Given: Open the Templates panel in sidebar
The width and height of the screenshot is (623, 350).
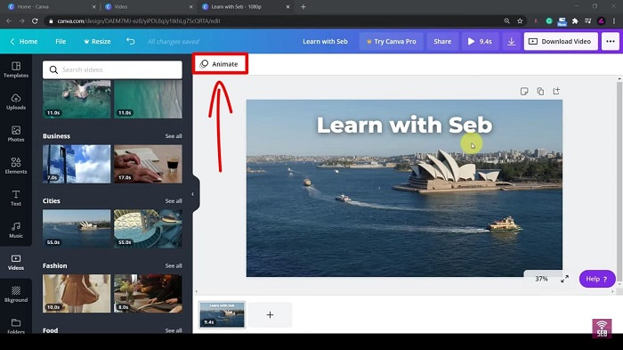Looking at the screenshot, I should click(16, 69).
